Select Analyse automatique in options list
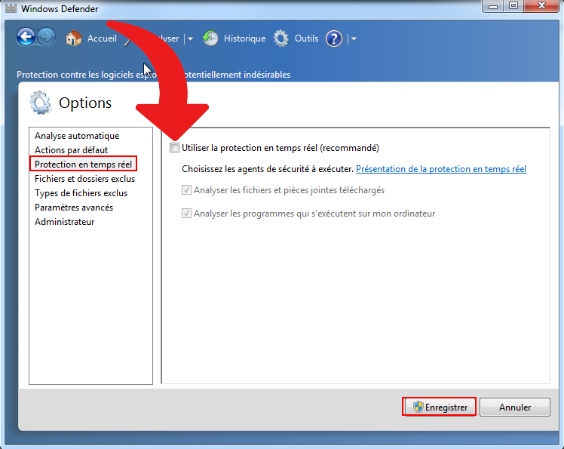The height and width of the screenshot is (449, 564). click(77, 136)
